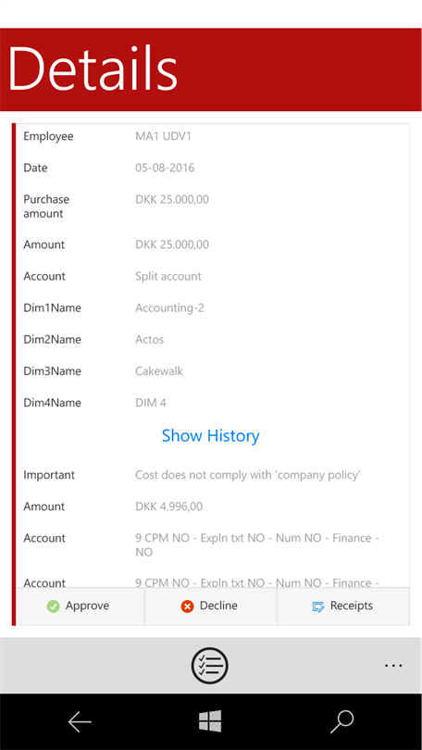Go back with the arrow navigation icon

click(80, 722)
